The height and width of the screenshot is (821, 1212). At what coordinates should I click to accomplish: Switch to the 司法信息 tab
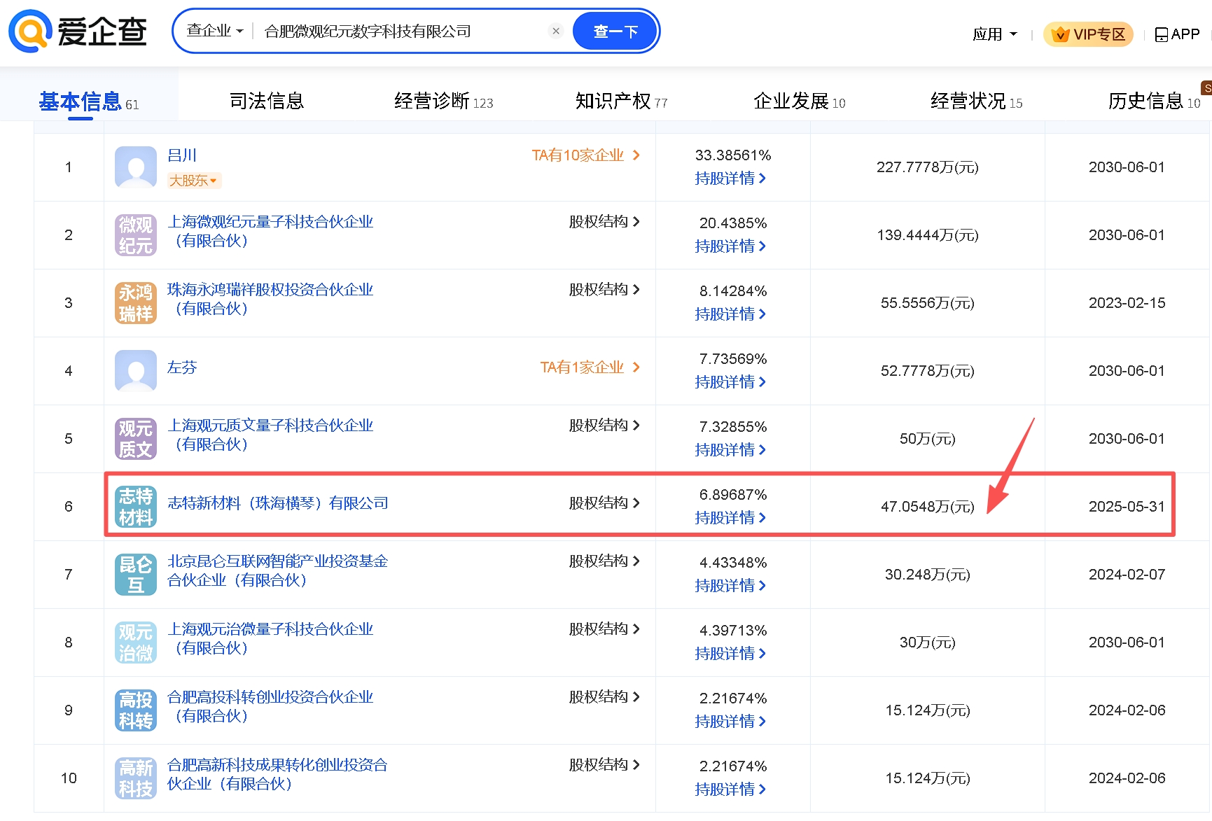pos(267,101)
